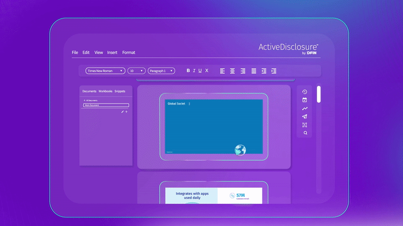Toggle bold formatting
403x226 pixels.
coord(188,70)
